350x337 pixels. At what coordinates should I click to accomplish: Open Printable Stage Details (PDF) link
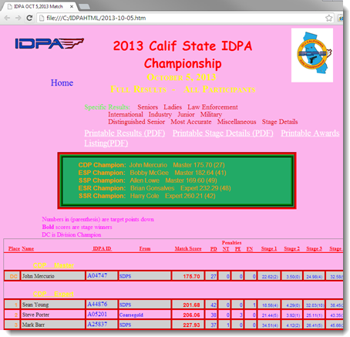click(x=223, y=133)
